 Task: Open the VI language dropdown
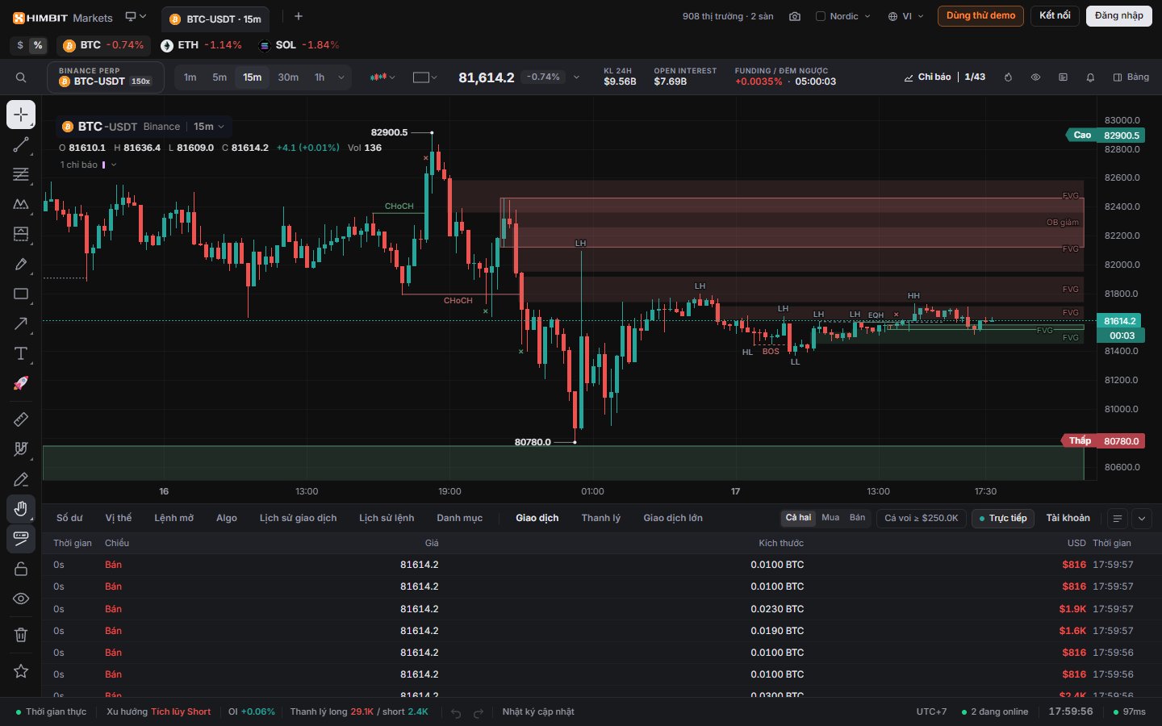pos(905,16)
